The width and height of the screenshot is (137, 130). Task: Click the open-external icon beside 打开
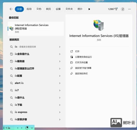(x=71, y=51)
